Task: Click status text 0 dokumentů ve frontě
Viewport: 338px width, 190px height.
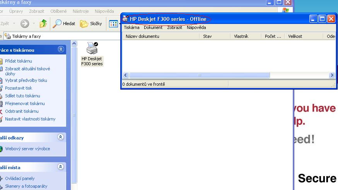Action: click(x=143, y=84)
